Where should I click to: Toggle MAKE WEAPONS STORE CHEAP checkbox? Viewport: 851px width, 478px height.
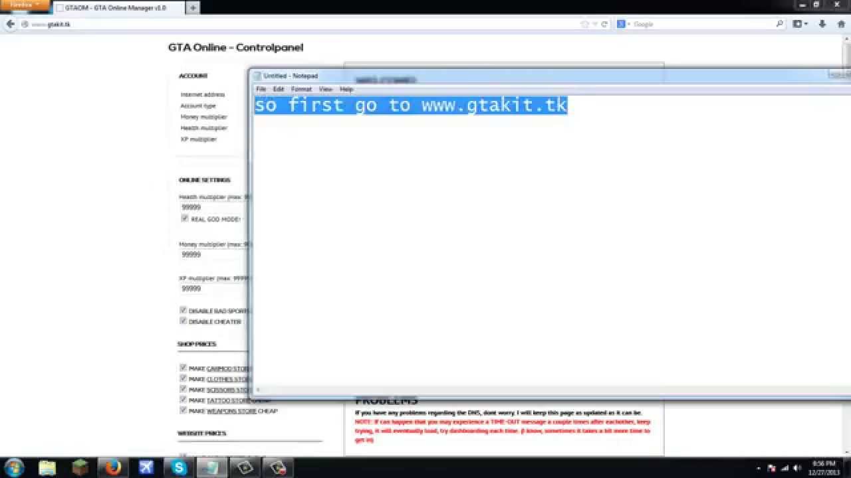coord(183,410)
